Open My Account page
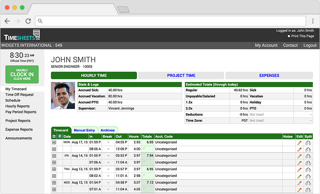Screen dimensions: 320x194 point(266,45)
